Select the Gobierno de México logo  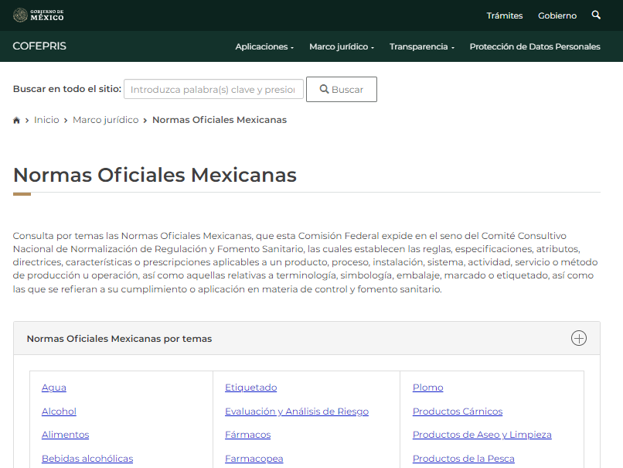coord(40,14)
